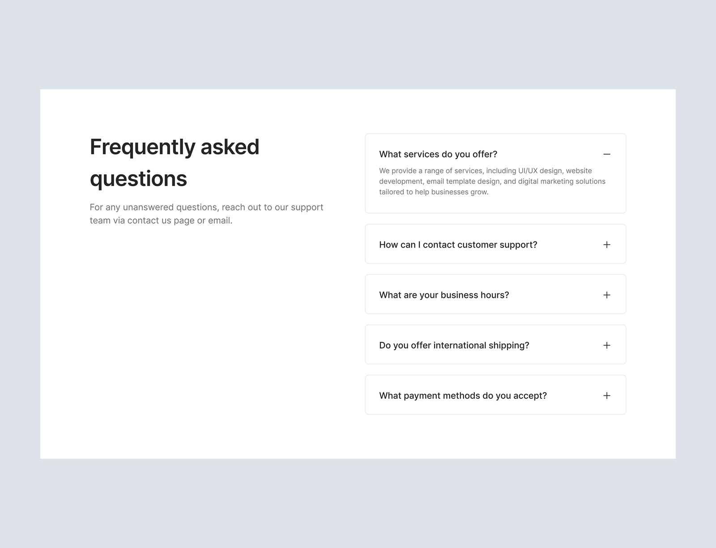The height and width of the screenshot is (548, 716).
Task: Collapse the services question via minus icon
Action: [606, 154]
